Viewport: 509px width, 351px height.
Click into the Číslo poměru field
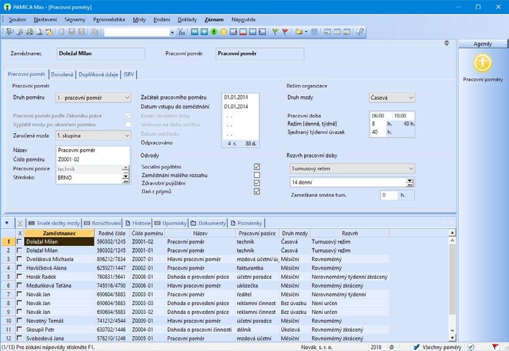tap(93, 160)
